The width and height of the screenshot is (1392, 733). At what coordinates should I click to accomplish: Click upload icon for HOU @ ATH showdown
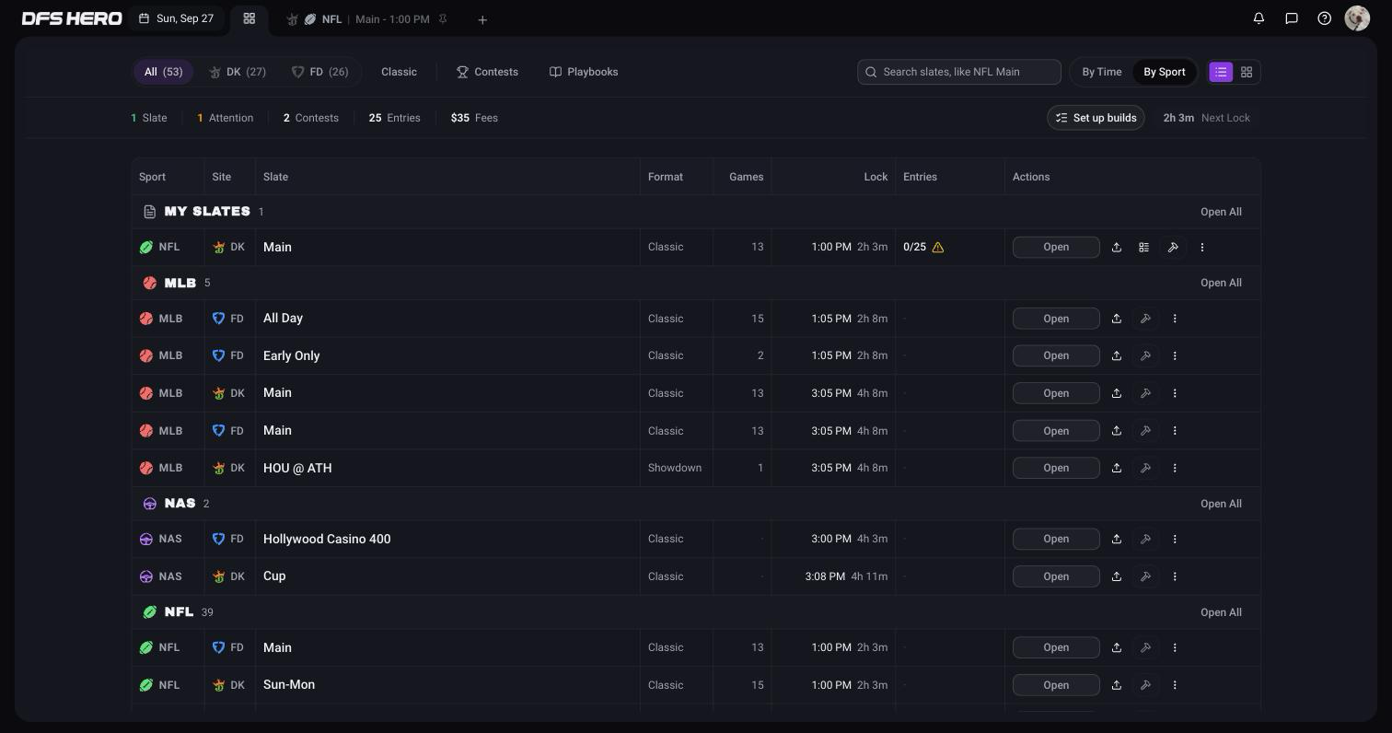pos(1117,468)
